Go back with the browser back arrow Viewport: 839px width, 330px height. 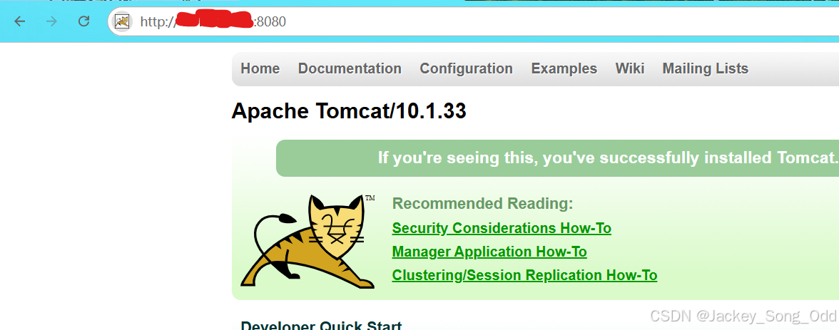coord(20,21)
